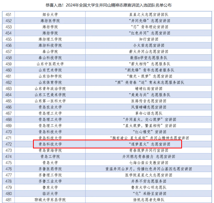
Task: Click the page title about 2024 井冈山精神志愿宣讲团
Action: click(107, 5)
